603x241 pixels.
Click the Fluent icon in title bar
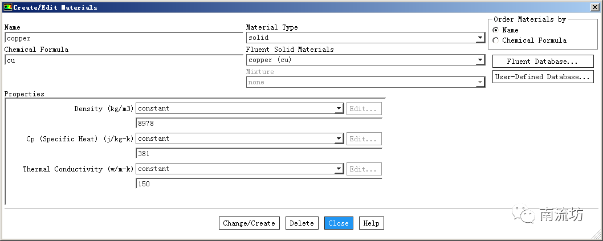point(7,7)
